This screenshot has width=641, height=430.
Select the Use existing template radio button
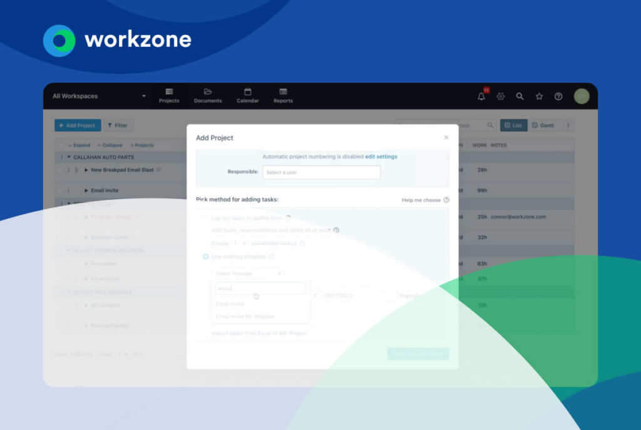coord(205,257)
